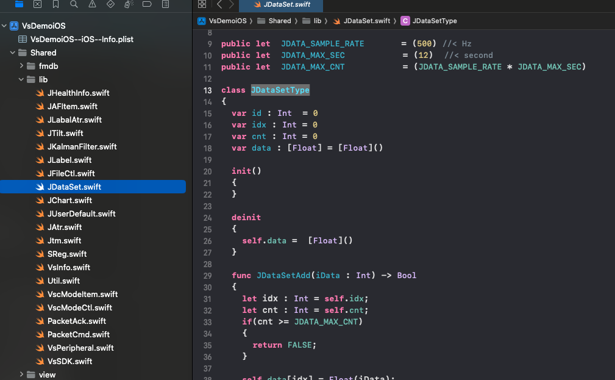
Task: Select the JDataSet.swift editor tab
Action: click(280, 5)
